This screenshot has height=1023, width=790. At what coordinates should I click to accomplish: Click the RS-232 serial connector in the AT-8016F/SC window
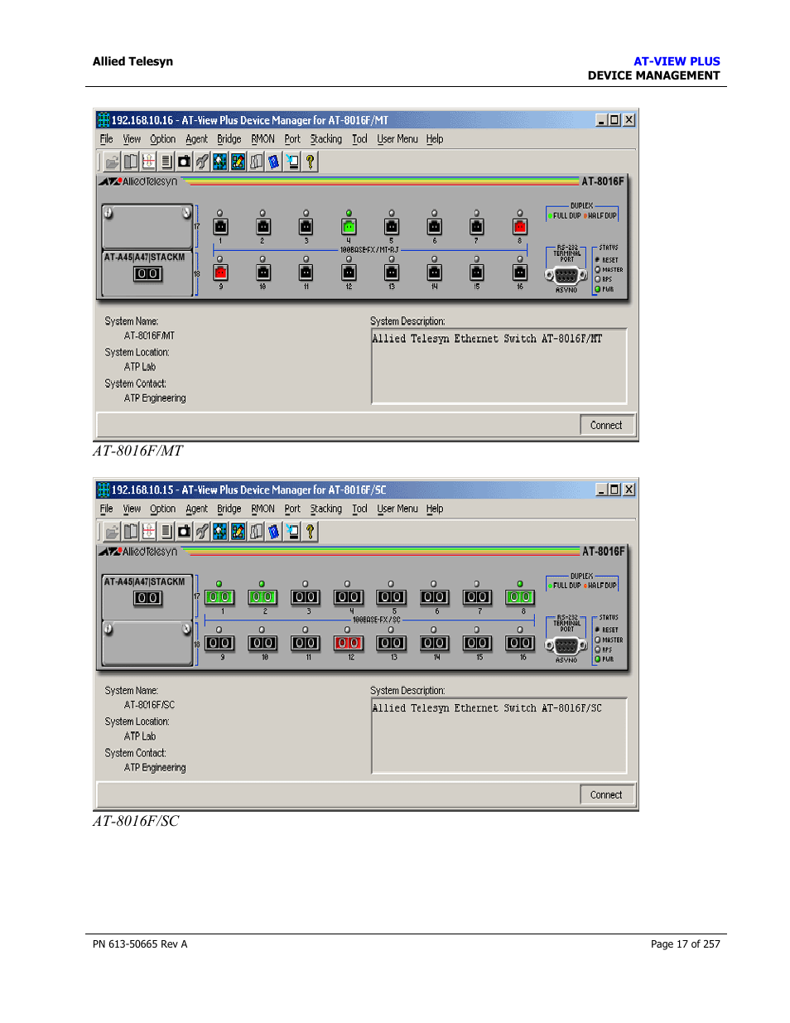(566, 646)
